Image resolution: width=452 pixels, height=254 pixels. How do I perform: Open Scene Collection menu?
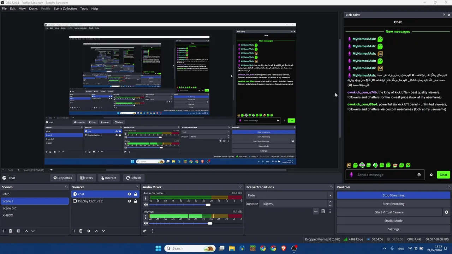tap(65, 8)
